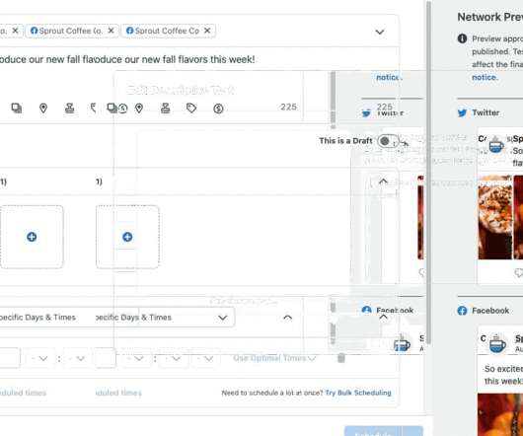Image resolution: width=523 pixels, height=436 pixels.
Task: Expand the profile picker chevron
Action: 380,32
